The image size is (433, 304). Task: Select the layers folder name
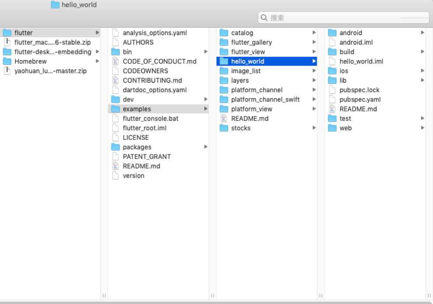coord(240,80)
